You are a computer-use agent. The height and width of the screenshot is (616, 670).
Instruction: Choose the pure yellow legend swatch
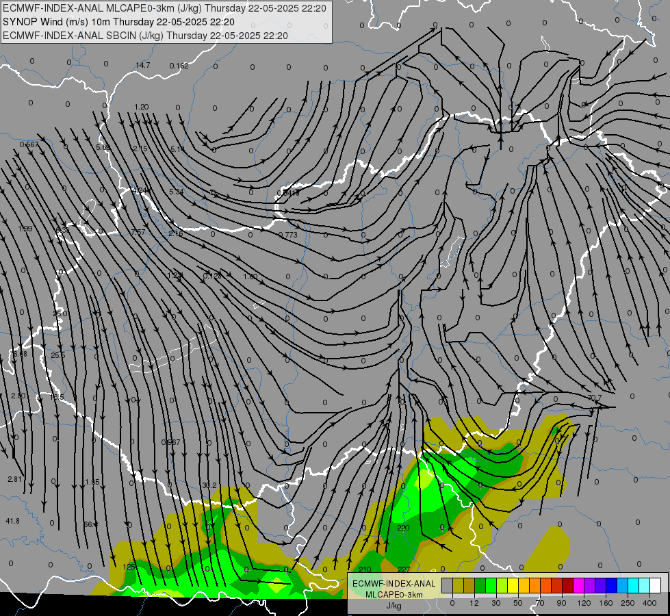[513, 585]
